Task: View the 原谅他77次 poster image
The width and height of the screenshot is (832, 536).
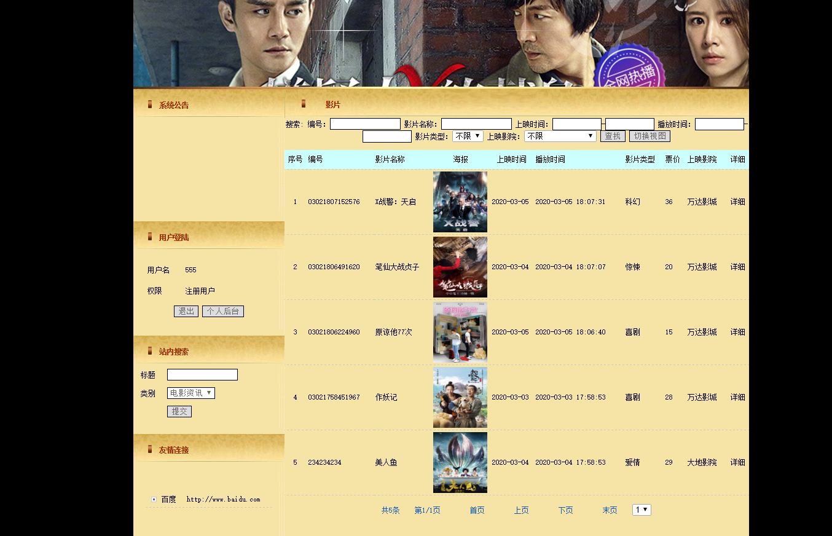Action: (x=460, y=332)
